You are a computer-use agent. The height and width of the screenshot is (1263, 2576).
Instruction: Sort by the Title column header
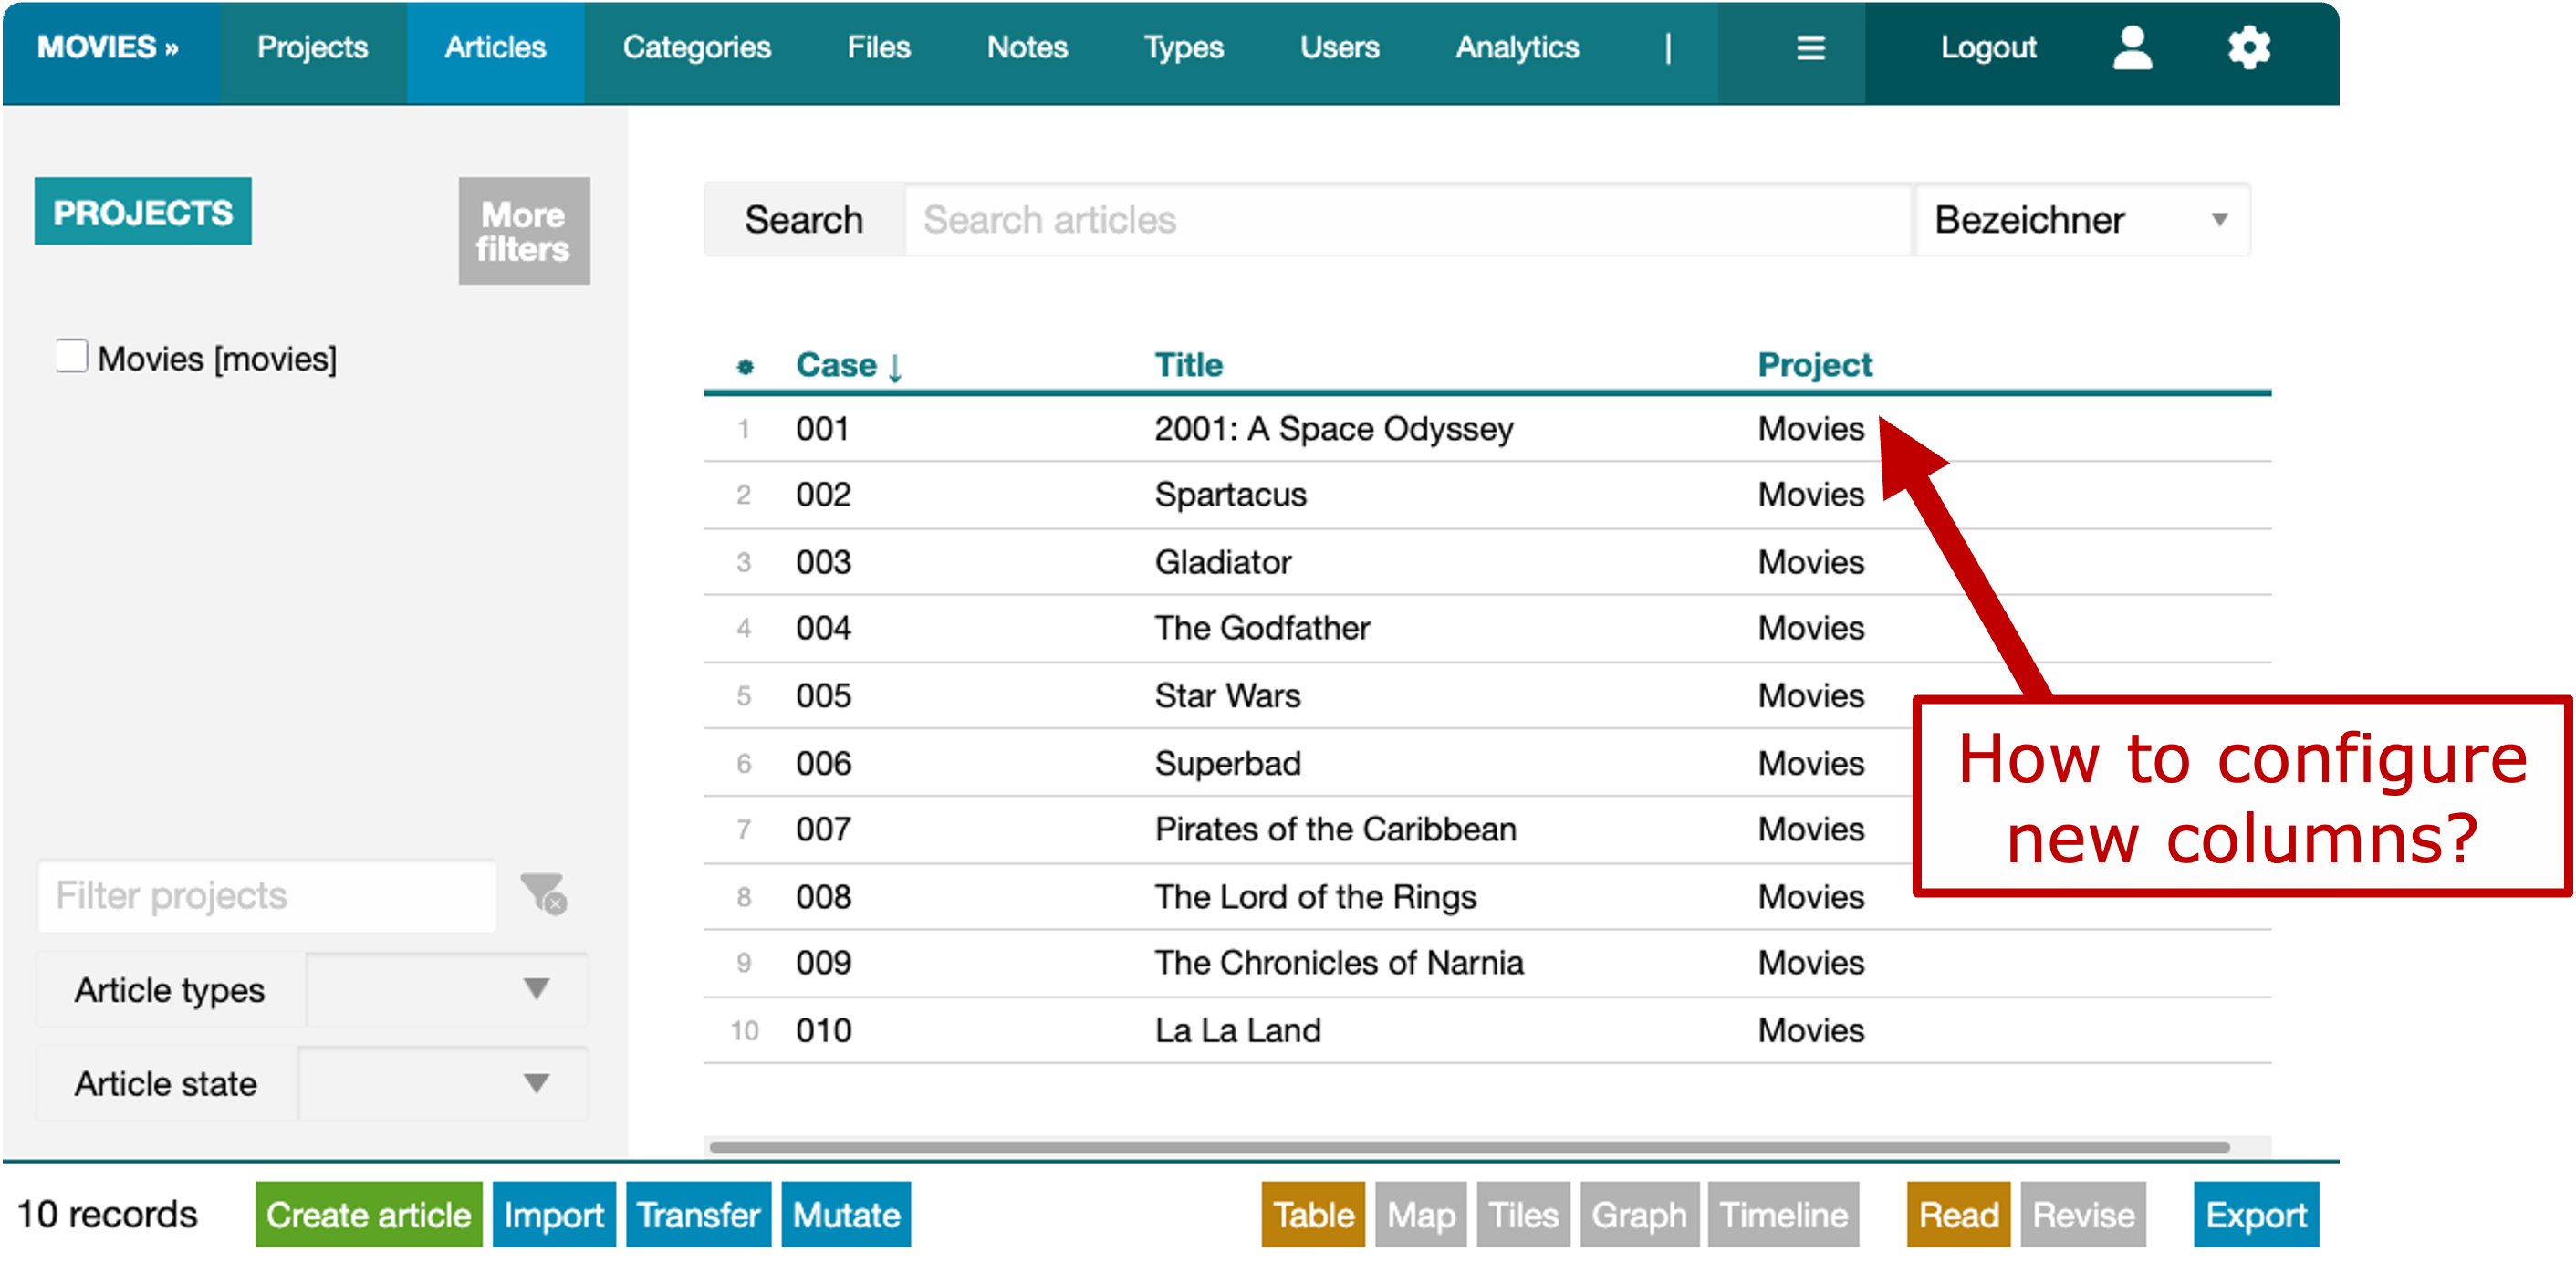(x=1188, y=365)
